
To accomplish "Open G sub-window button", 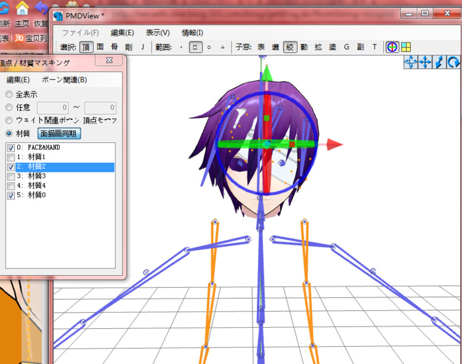I will click(346, 47).
